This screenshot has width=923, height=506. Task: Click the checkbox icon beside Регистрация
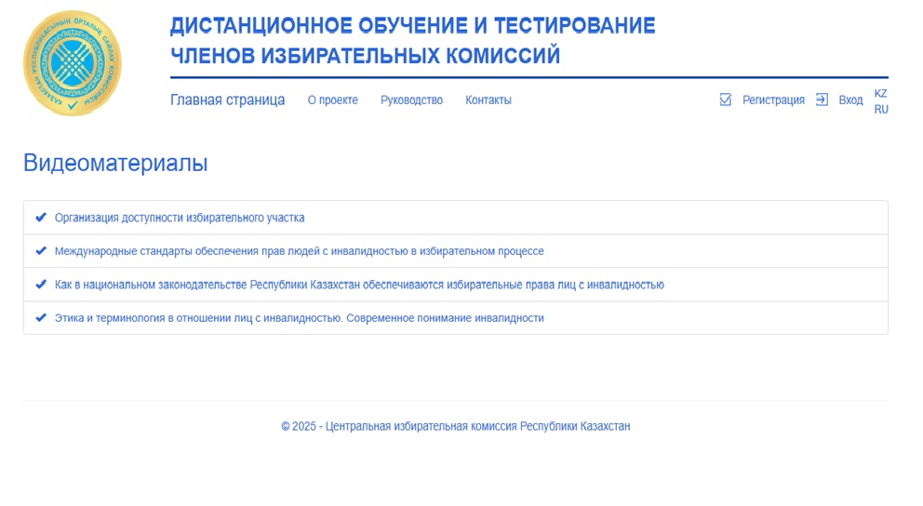(x=726, y=100)
